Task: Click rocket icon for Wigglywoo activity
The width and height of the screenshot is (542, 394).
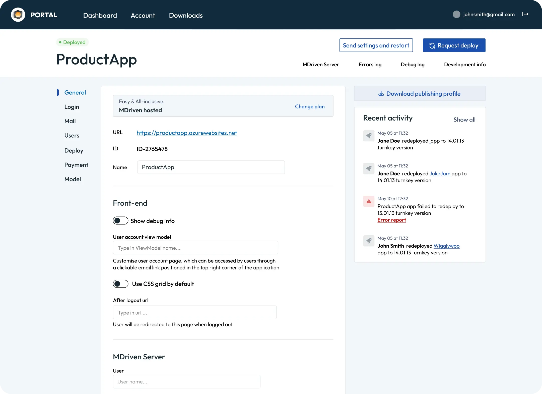Action: (369, 241)
